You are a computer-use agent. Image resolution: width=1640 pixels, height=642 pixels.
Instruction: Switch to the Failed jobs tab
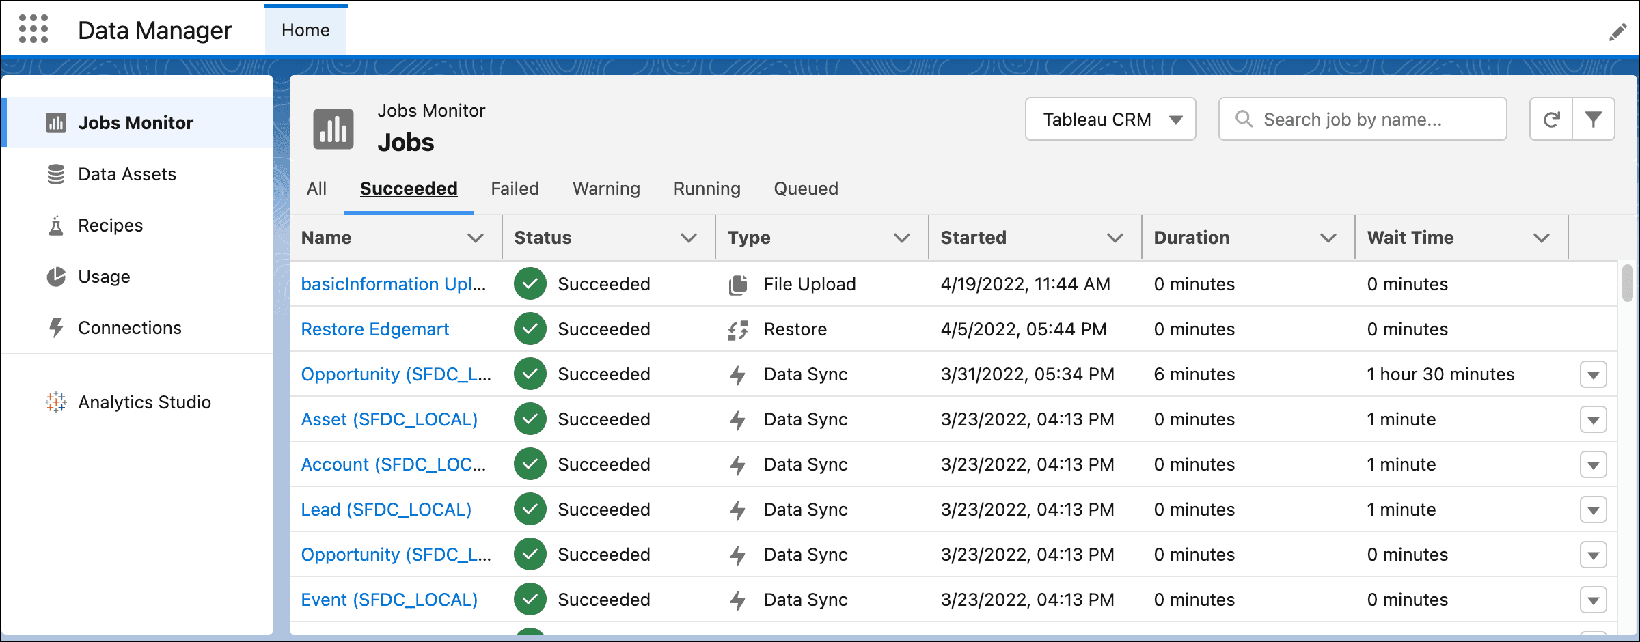click(515, 189)
